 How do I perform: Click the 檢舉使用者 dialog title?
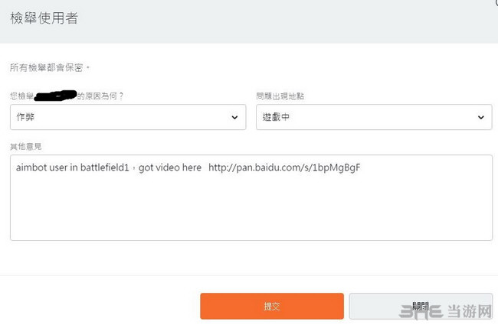pyautogui.click(x=44, y=18)
